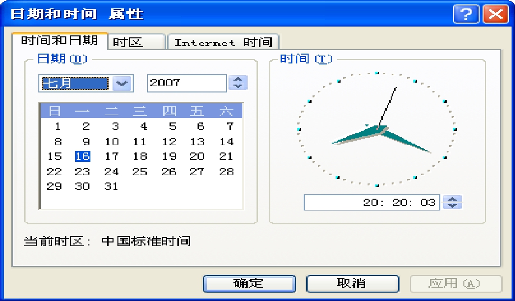Select day 4 in the calendar
The height and width of the screenshot is (301, 515).
[143, 126]
